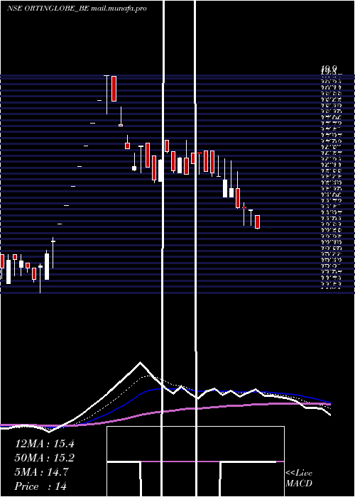
Task: Click the NSE ORTINGLOBE_BE chart title
Action: [x=77, y=9]
